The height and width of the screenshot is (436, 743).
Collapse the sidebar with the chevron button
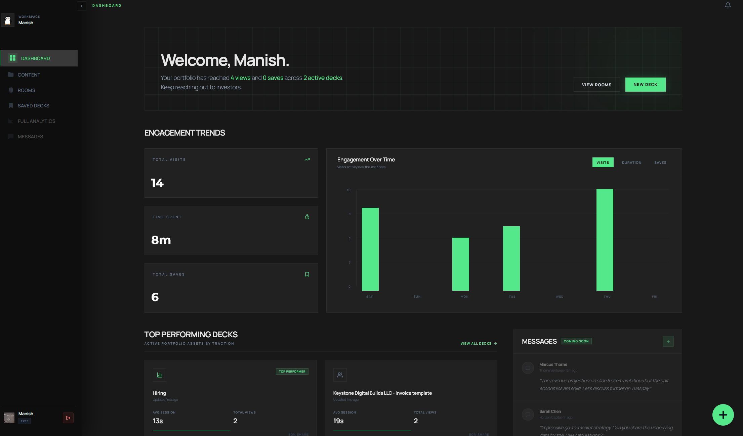tap(82, 6)
